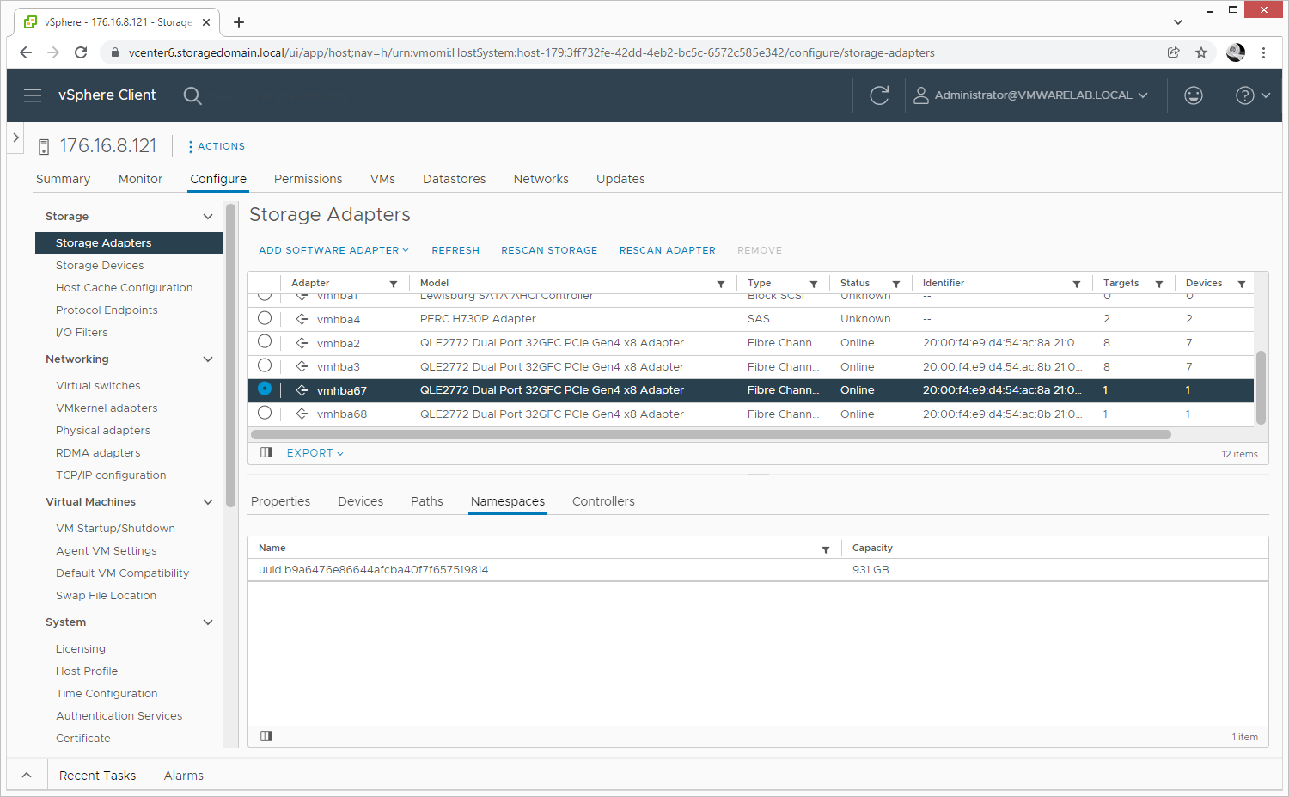The image size is (1289, 797).
Task: Filter the Adapter column
Action: coord(394,284)
